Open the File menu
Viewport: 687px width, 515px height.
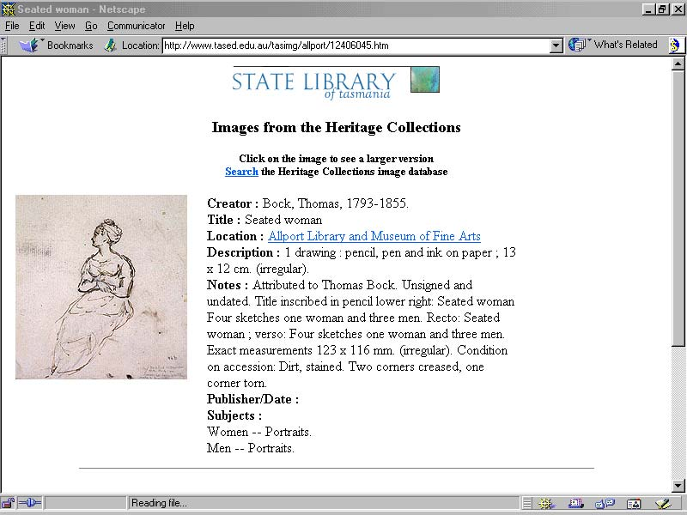12,26
